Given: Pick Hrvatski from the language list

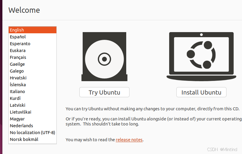Looking at the screenshot, I should 33,78.
